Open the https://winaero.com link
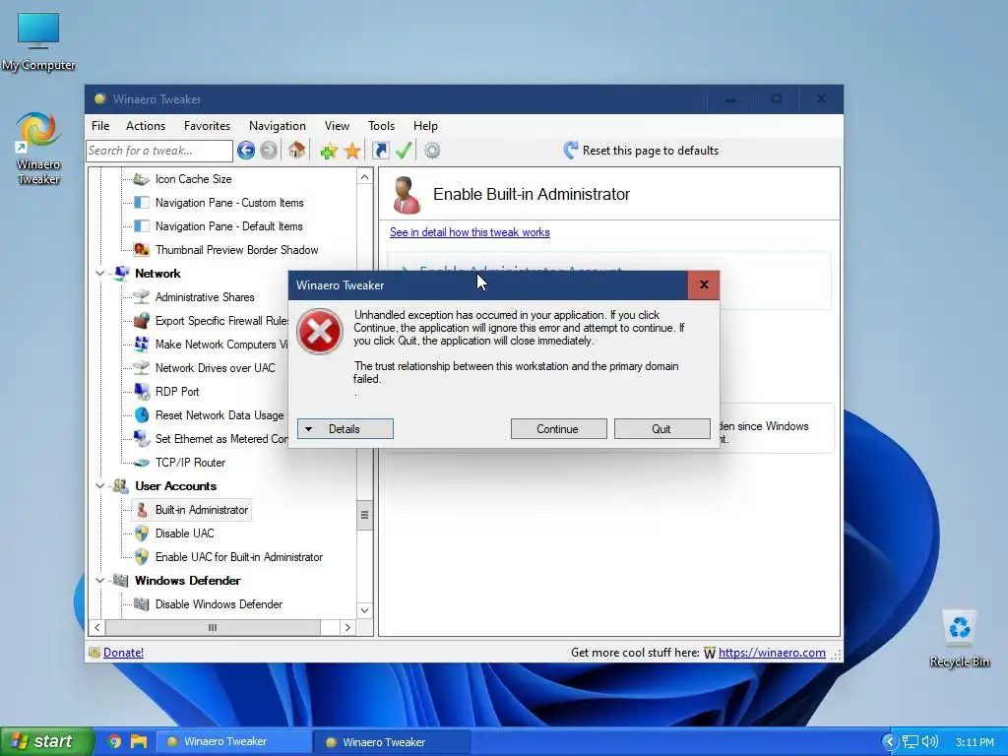This screenshot has width=1008, height=756. click(772, 653)
